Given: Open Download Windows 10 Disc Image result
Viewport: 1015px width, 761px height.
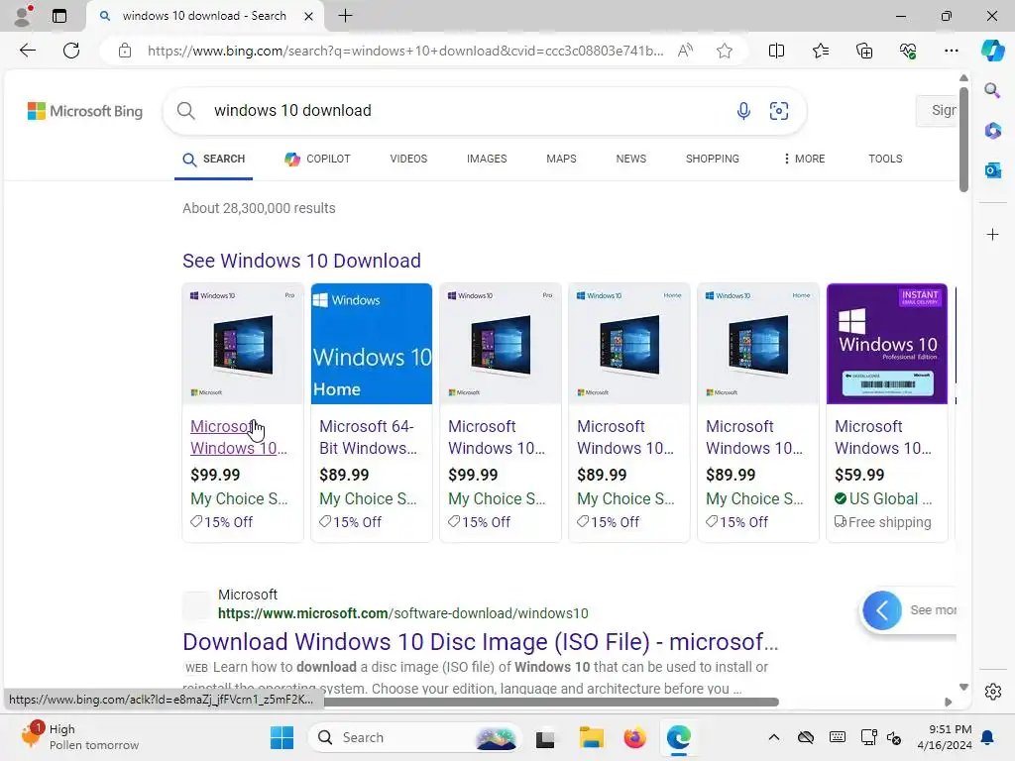Looking at the screenshot, I should 481,642.
